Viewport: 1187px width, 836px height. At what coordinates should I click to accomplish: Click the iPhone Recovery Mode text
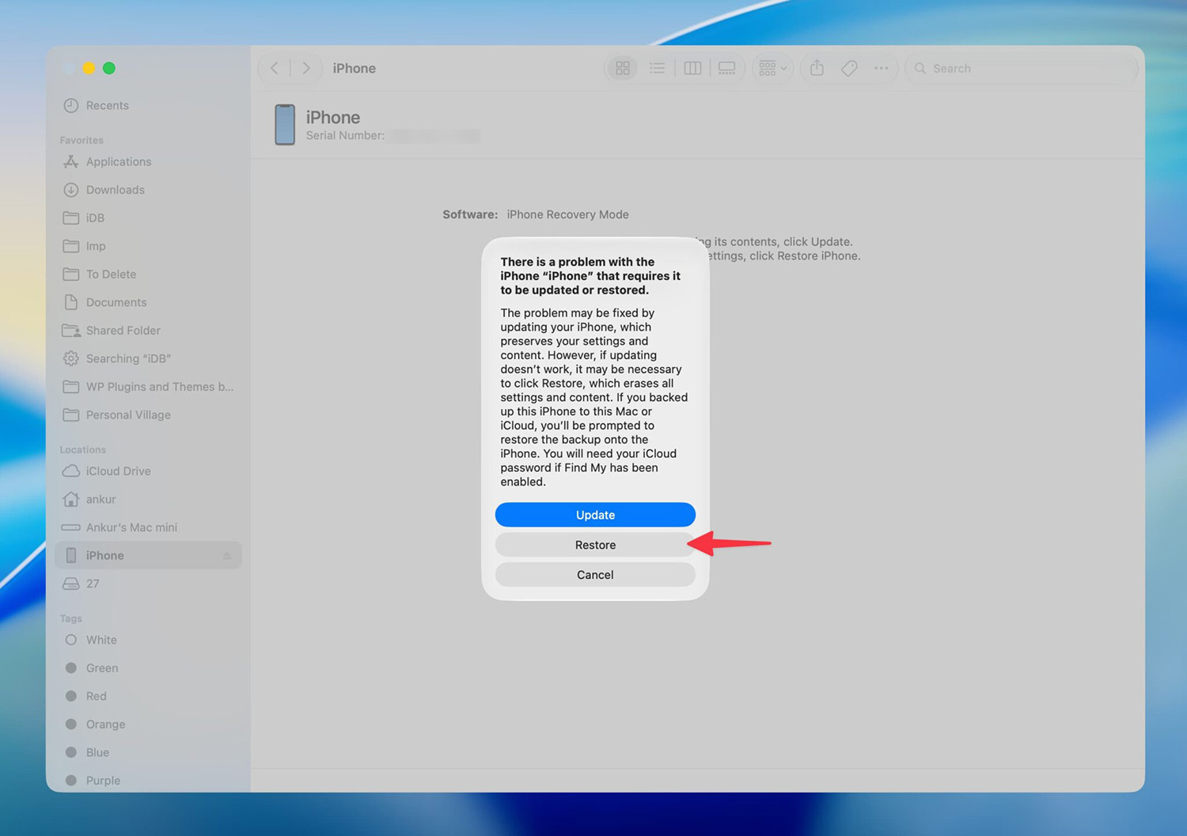pos(567,214)
